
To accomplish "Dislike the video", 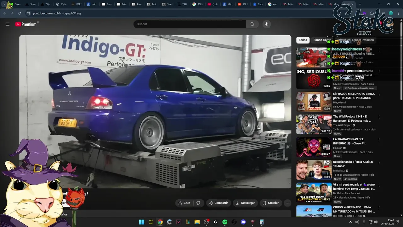I will coord(198,203).
